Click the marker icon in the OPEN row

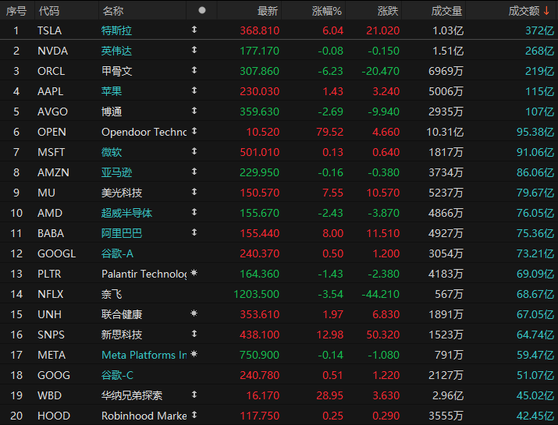tap(194, 131)
